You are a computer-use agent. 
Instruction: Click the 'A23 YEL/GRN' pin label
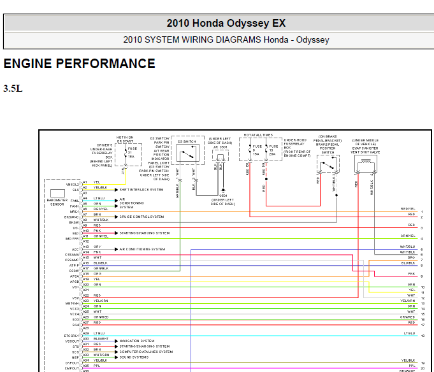96,301
